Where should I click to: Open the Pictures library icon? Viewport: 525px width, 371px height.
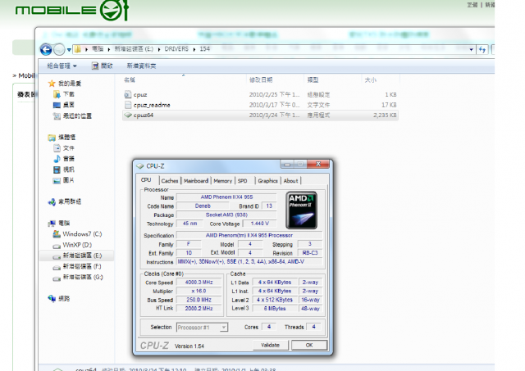(x=57, y=180)
